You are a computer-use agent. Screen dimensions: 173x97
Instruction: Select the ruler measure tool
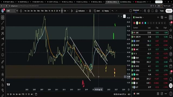coord(3,62)
